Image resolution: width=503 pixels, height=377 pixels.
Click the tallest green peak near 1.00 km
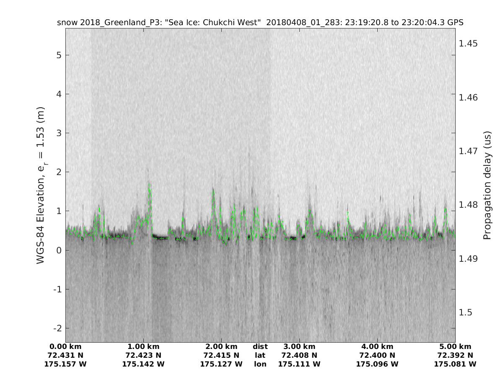(149, 183)
